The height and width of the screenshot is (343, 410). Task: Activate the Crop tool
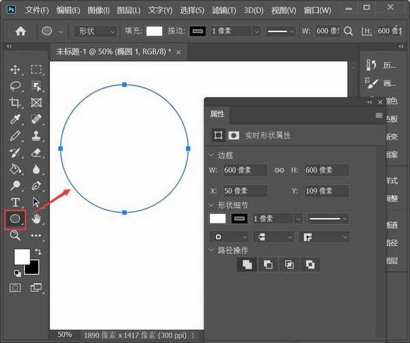point(14,102)
